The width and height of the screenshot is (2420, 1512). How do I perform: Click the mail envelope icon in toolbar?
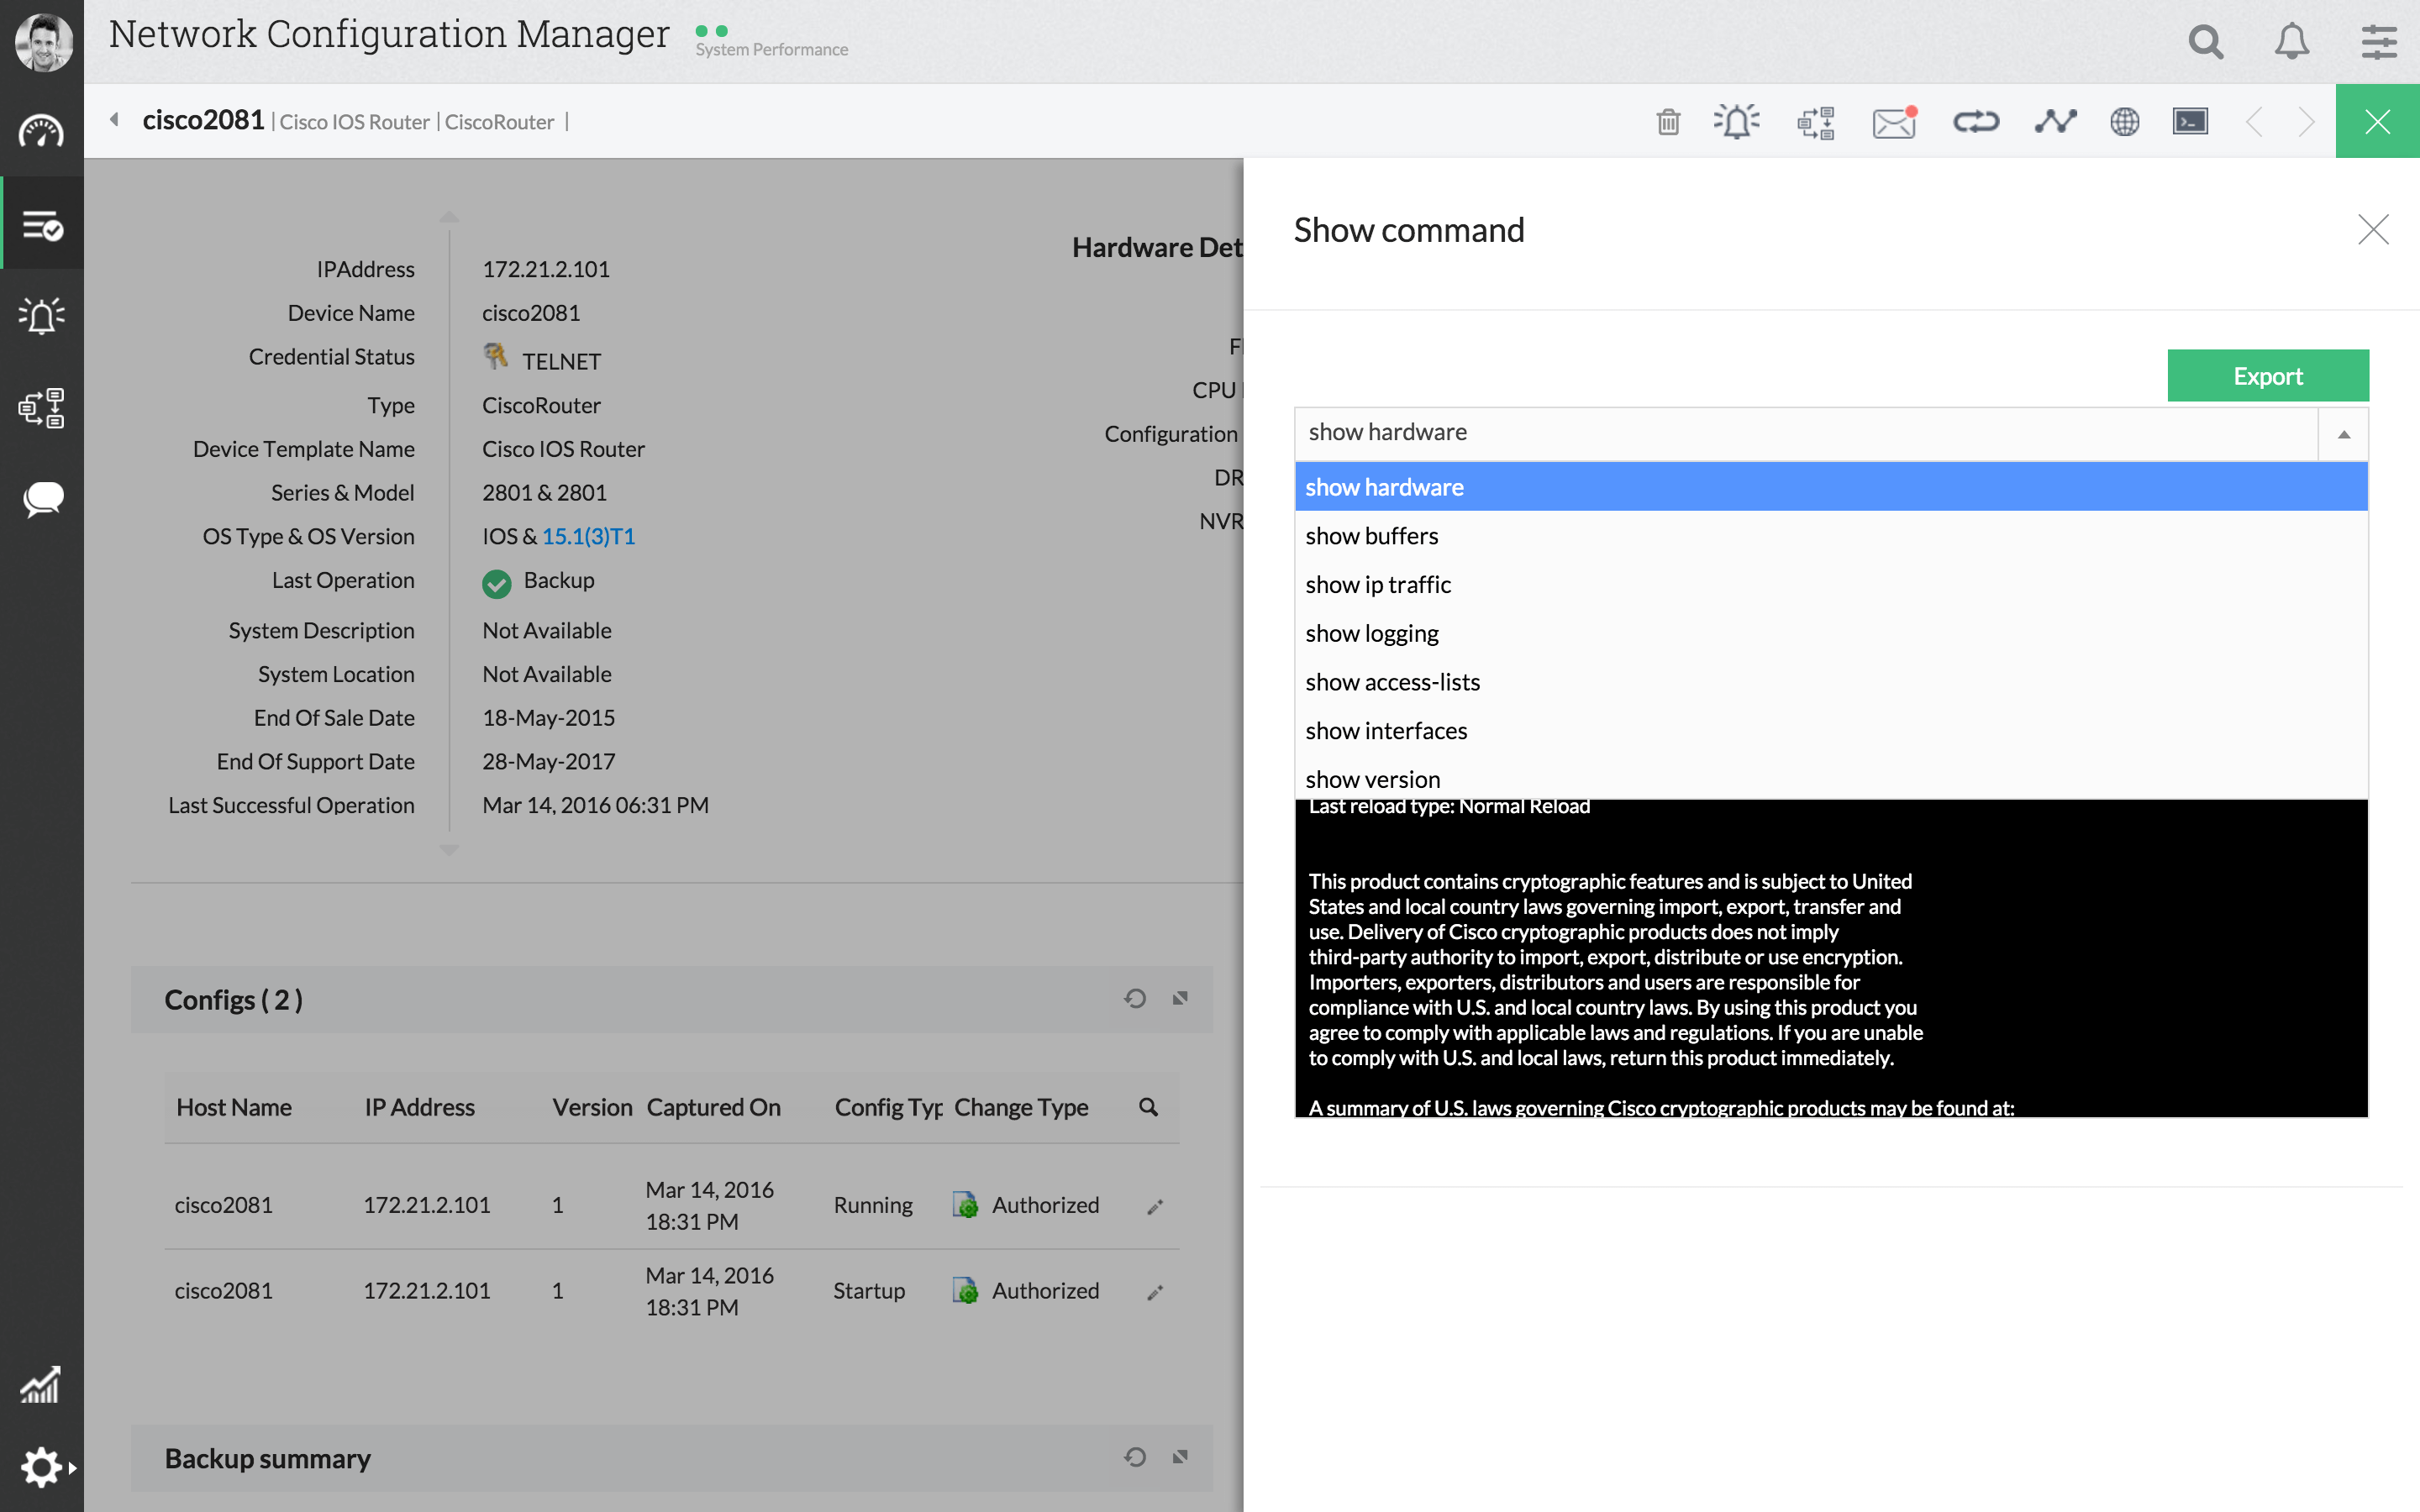point(1893,123)
